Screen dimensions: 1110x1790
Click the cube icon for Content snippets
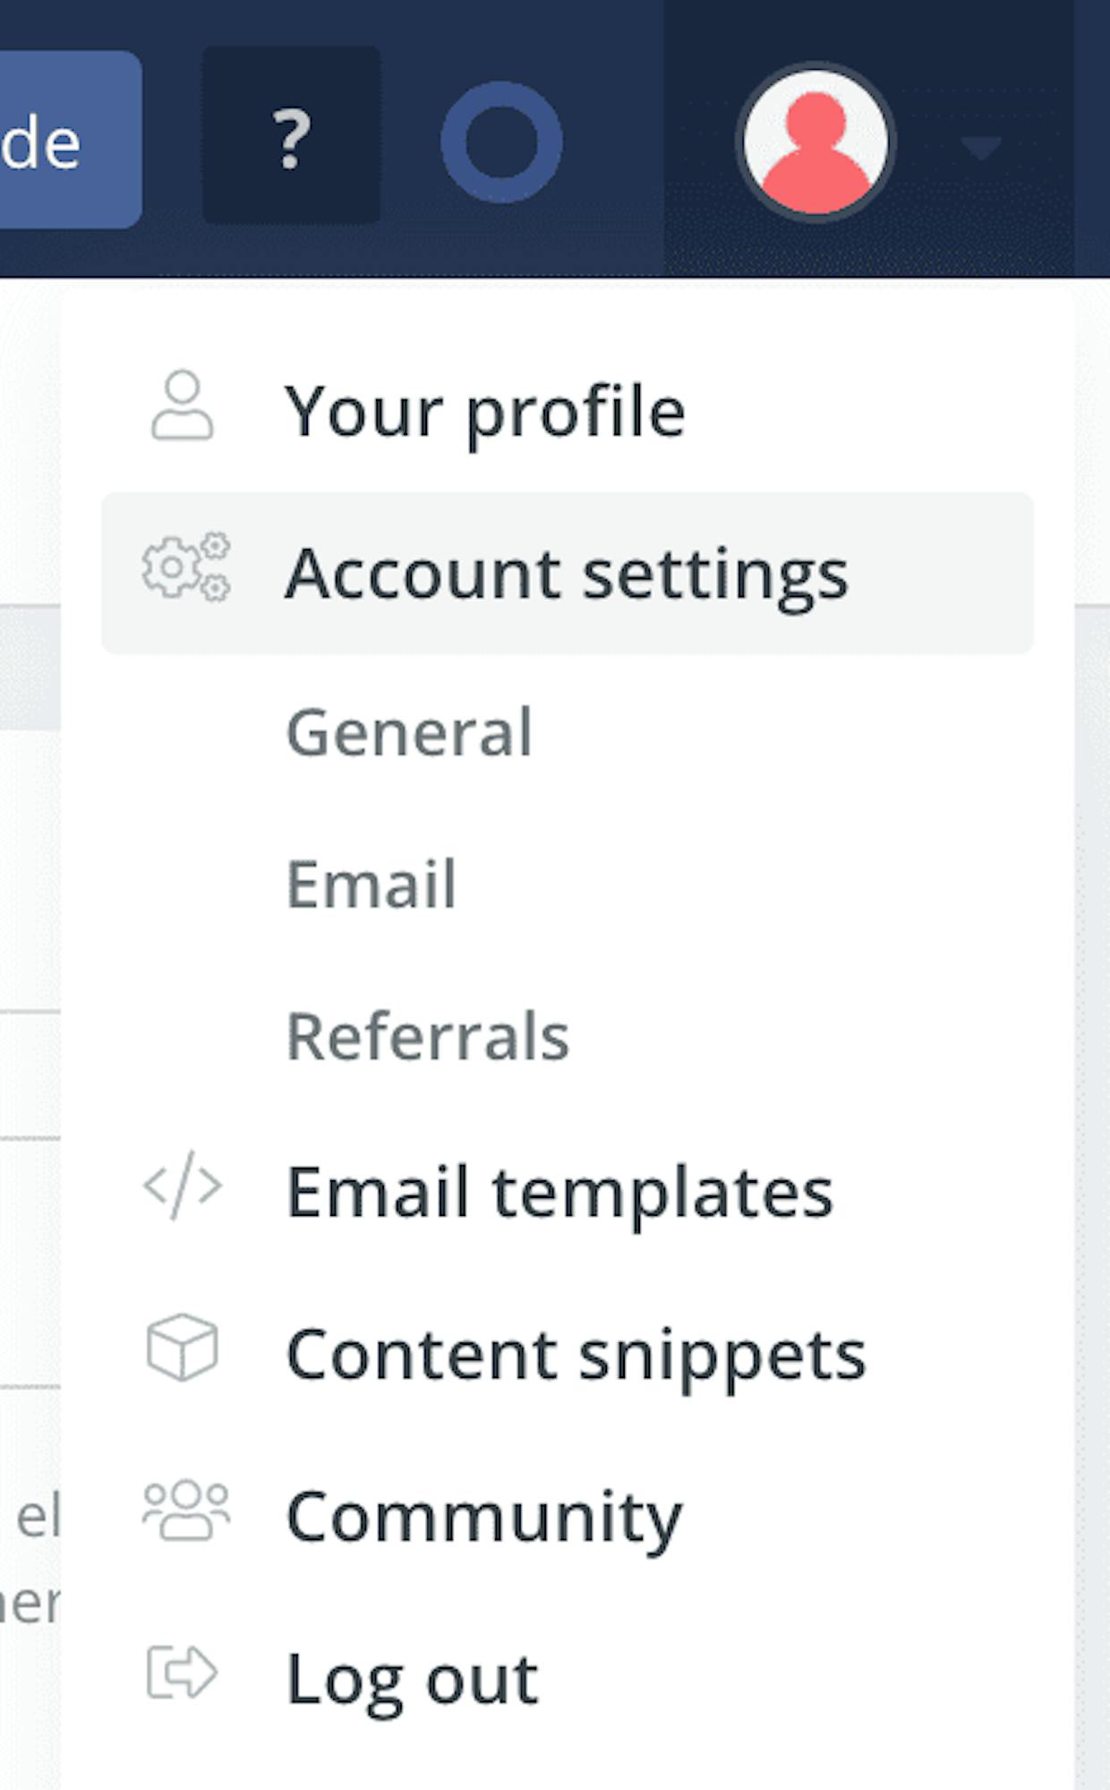pos(183,1348)
